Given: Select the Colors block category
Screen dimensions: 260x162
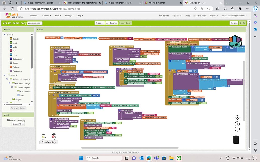Looking at the screenshot, I should [x=15, y=63].
